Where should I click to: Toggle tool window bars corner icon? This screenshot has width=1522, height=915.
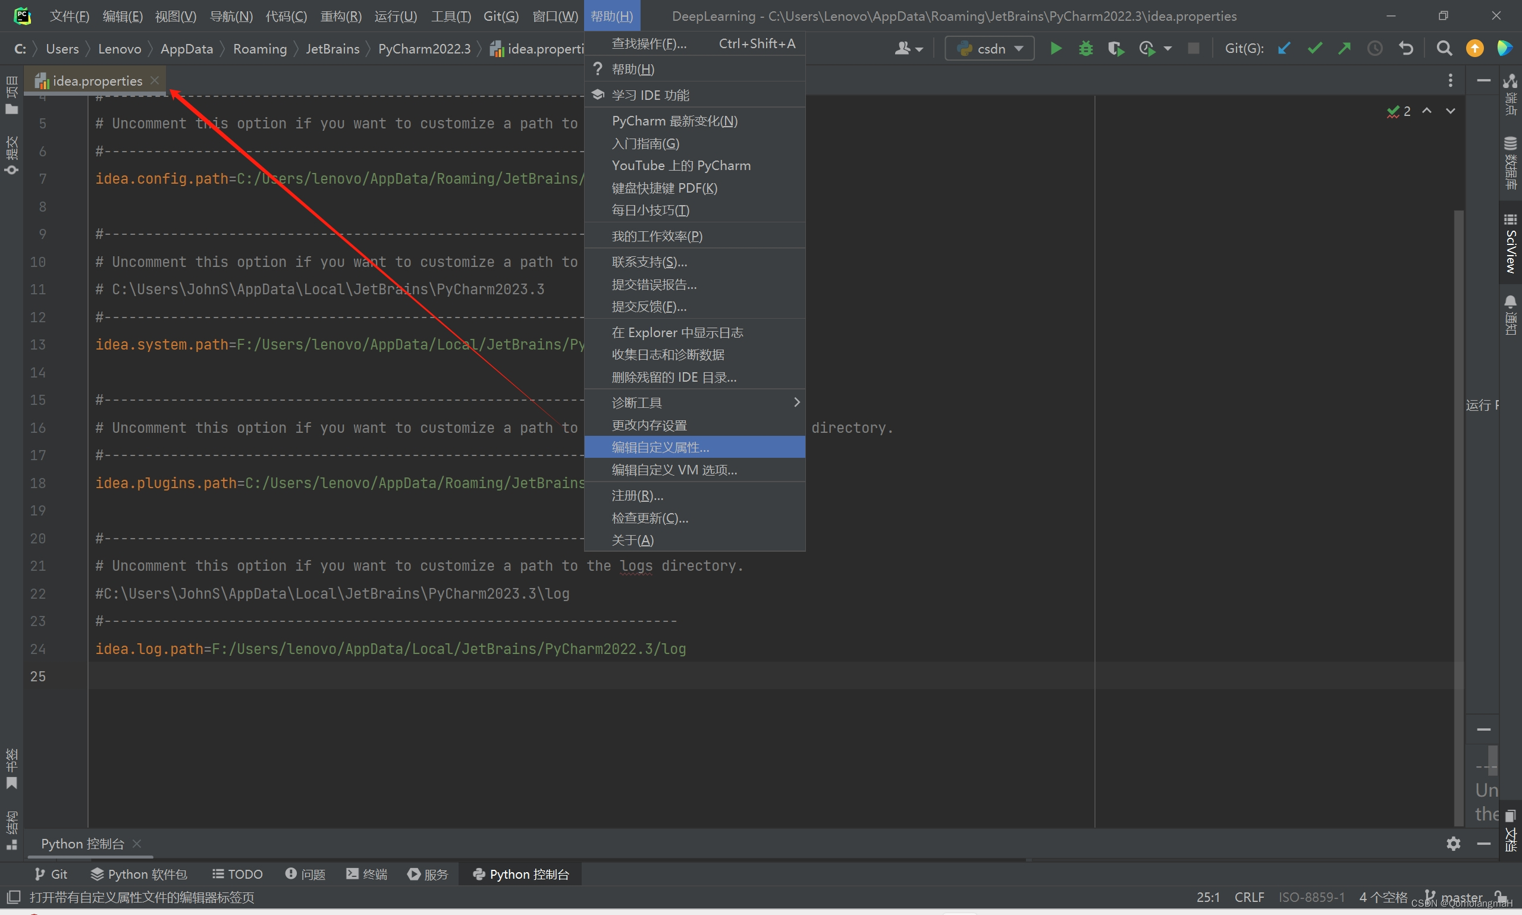click(x=13, y=897)
